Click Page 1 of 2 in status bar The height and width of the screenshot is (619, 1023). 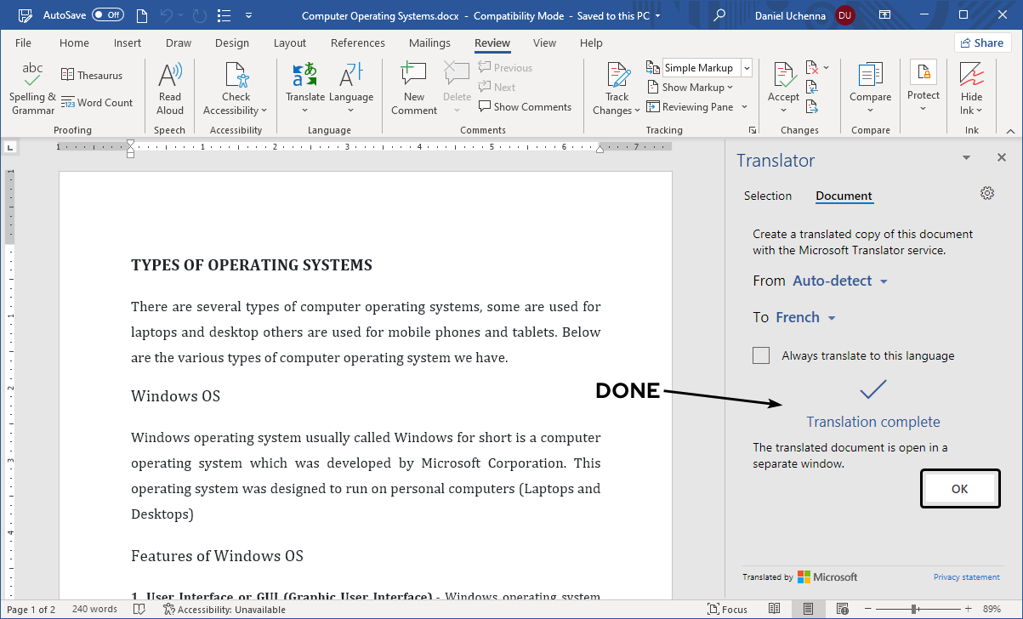point(31,609)
